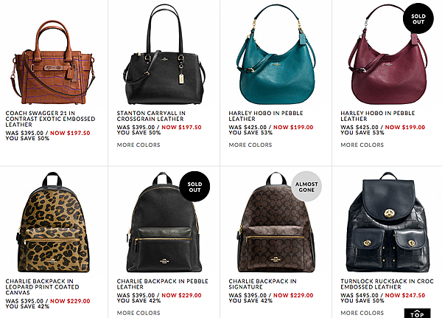The height and width of the screenshot is (318, 442).
Task: Show More Colors for Turnlock Rucksack
Action: (x=362, y=313)
